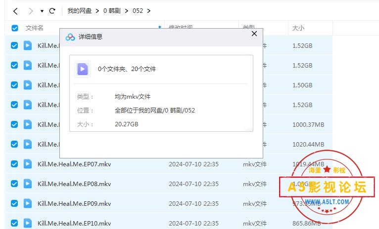Click the cloud logo in 详细信息 title
Image resolution: width=379 pixels, height=229 pixels.
tap(70, 37)
